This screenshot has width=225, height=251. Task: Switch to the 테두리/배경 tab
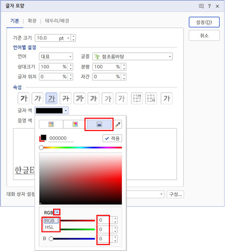(57, 21)
